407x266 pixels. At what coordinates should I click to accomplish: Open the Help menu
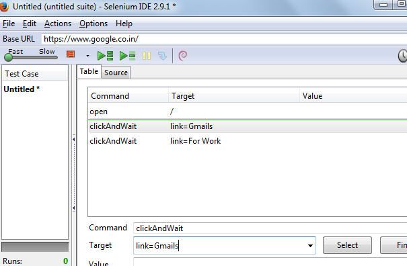click(124, 24)
